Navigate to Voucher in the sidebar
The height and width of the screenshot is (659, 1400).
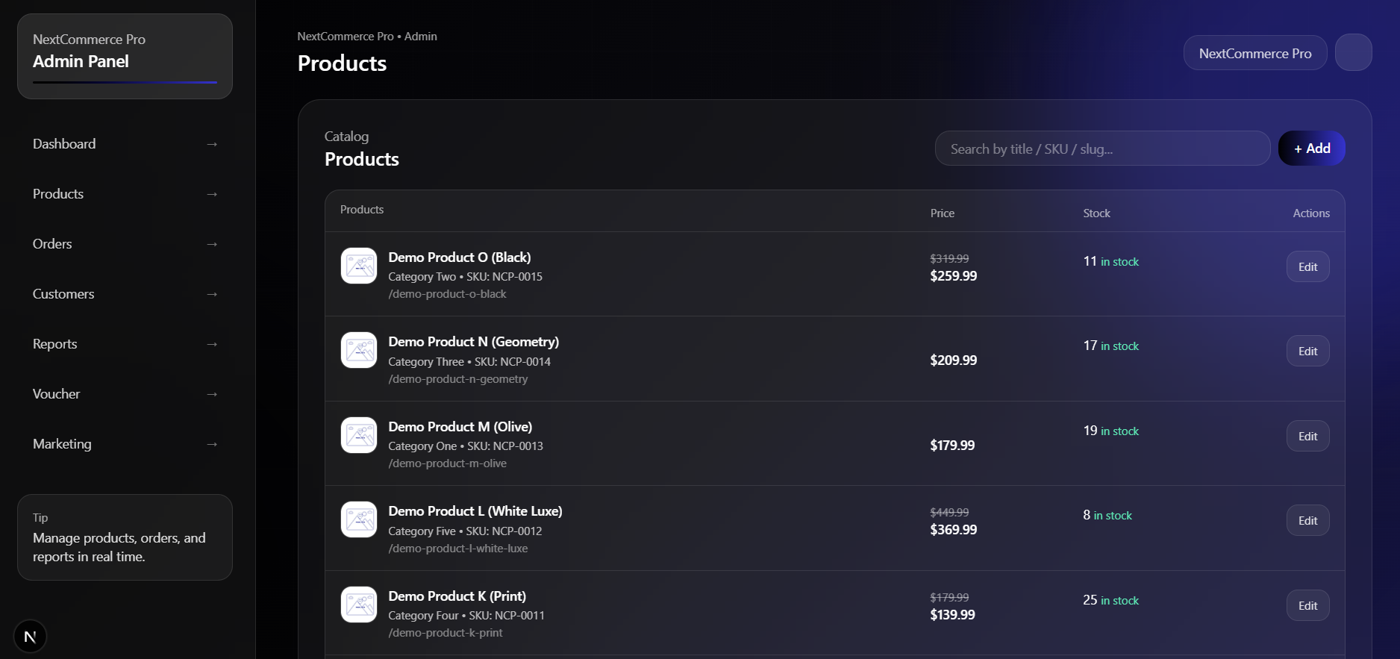56,394
